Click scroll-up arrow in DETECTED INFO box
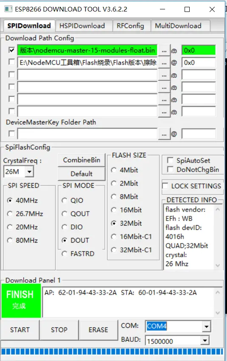227x361 pixels. (218, 209)
